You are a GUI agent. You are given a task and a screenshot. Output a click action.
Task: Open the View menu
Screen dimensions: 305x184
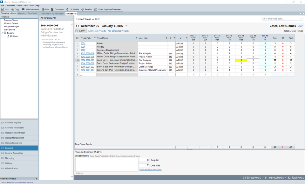coord(25,6)
